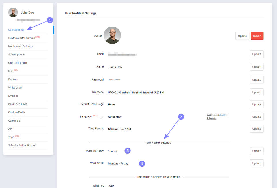Open the SSO beta section
277x188 pixels.
pos(11,71)
